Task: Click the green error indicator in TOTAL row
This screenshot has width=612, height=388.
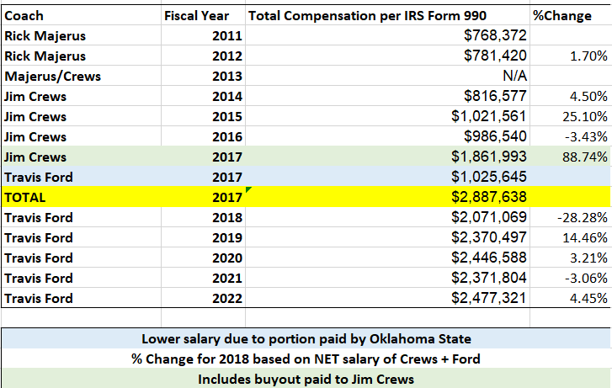Action: pyautogui.click(x=249, y=190)
